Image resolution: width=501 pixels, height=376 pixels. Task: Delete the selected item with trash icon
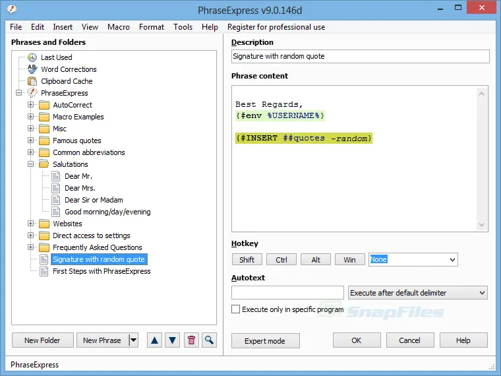[191, 340]
